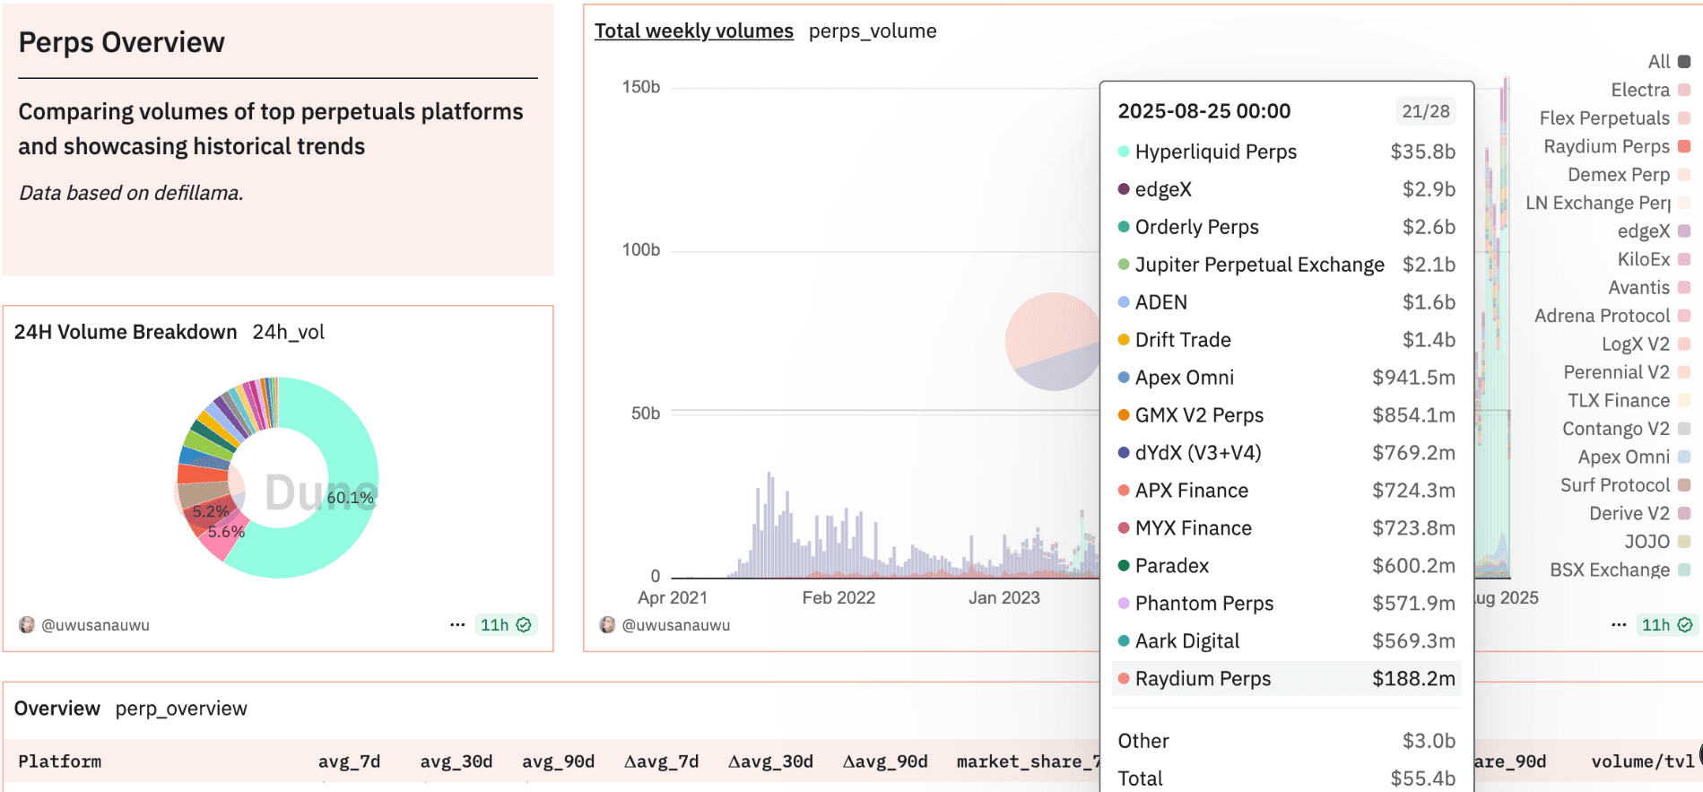1703x792 pixels.
Task: Click the Apex Omni legend color swatch
Action: (x=1684, y=457)
